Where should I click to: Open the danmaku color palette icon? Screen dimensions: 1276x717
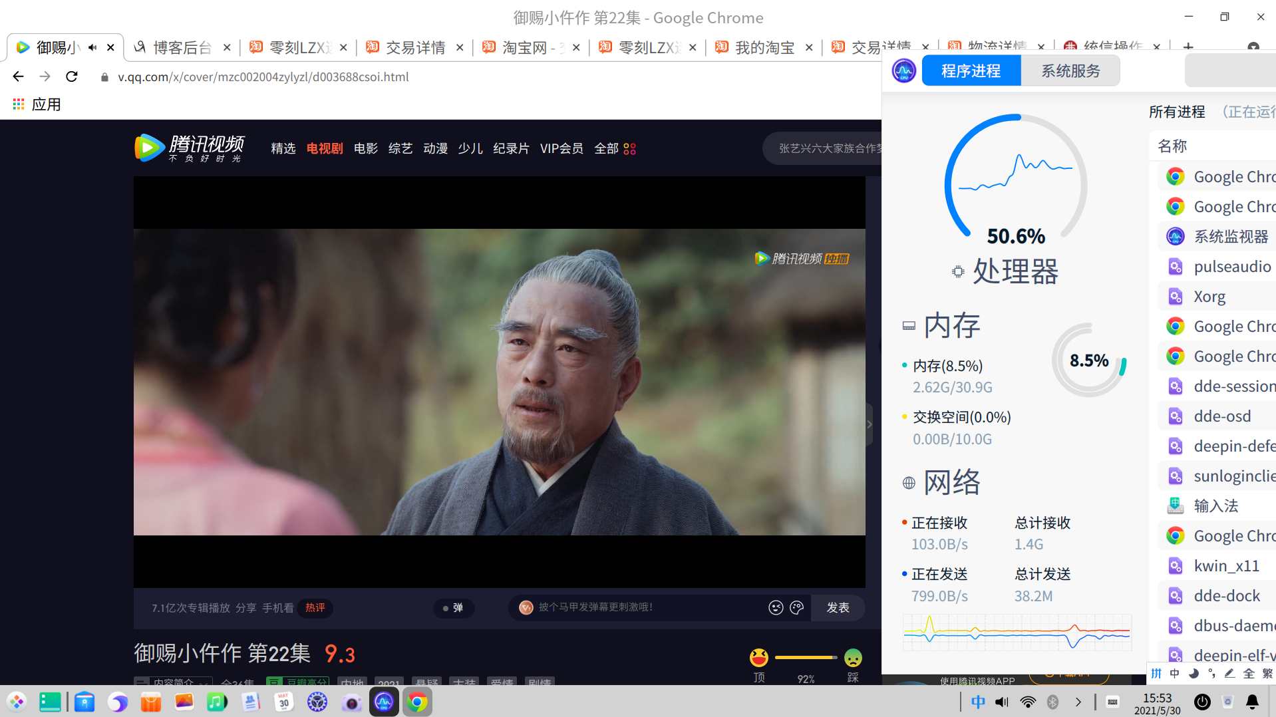click(797, 607)
